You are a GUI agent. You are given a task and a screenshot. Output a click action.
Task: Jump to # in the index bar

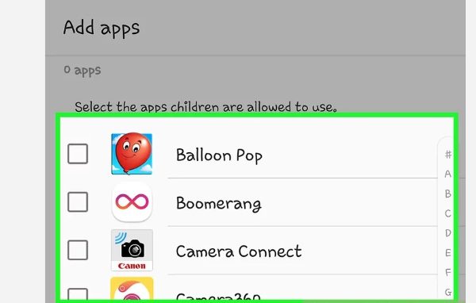click(x=448, y=155)
